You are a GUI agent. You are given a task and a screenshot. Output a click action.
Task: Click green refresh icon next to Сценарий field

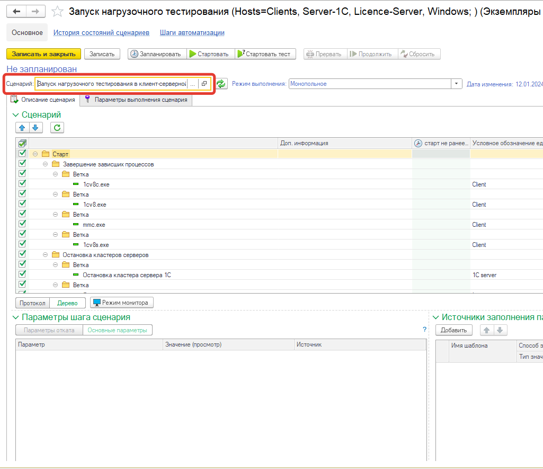(221, 84)
